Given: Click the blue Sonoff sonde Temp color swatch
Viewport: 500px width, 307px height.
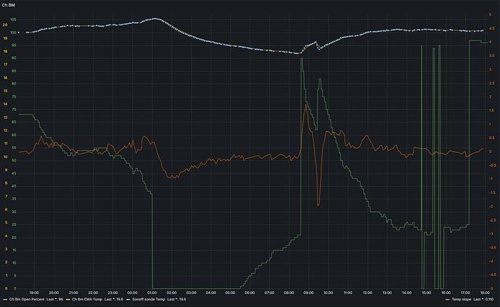Looking at the screenshot, I should (x=127, y=298).
